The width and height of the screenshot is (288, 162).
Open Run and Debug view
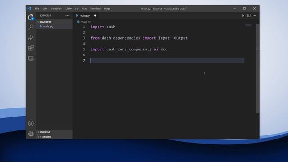pyautogui.click(x=31, y=37)
